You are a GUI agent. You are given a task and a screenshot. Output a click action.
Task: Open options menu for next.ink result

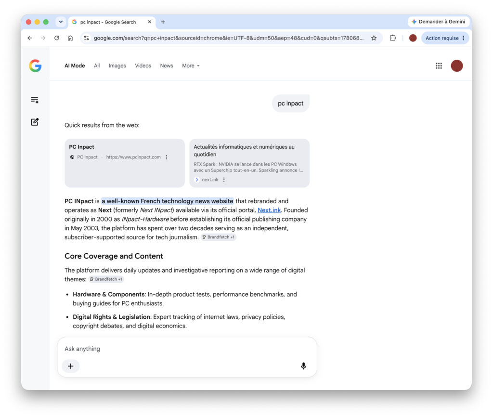224,180
